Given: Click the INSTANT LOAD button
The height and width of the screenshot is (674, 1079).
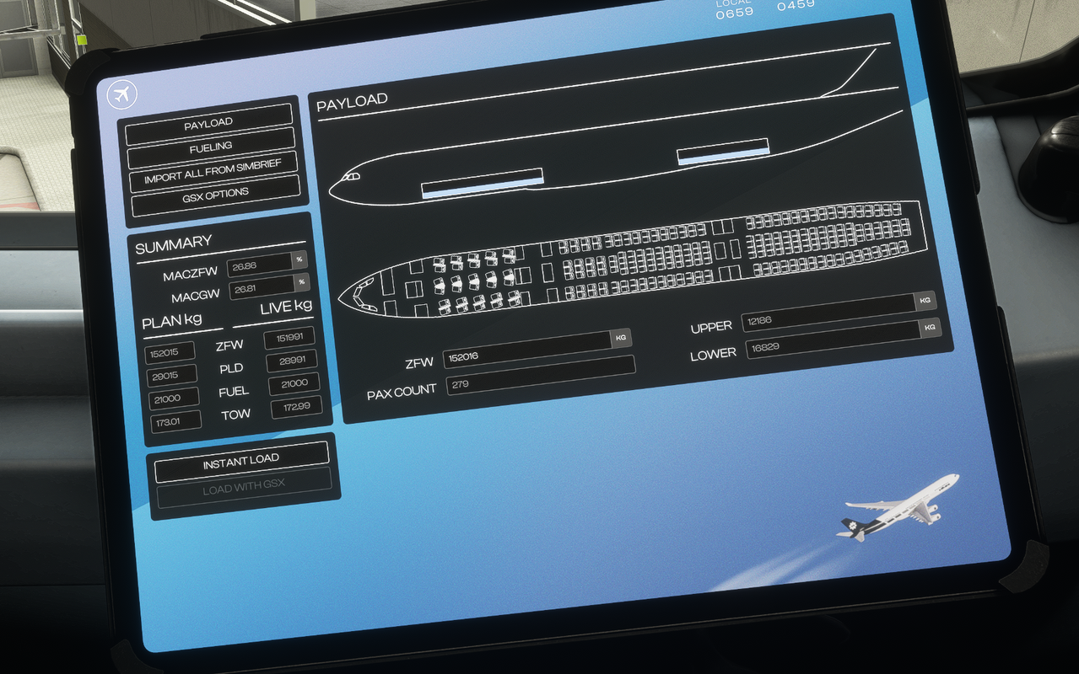Looking at the screenshot, I should coord(241,462).
